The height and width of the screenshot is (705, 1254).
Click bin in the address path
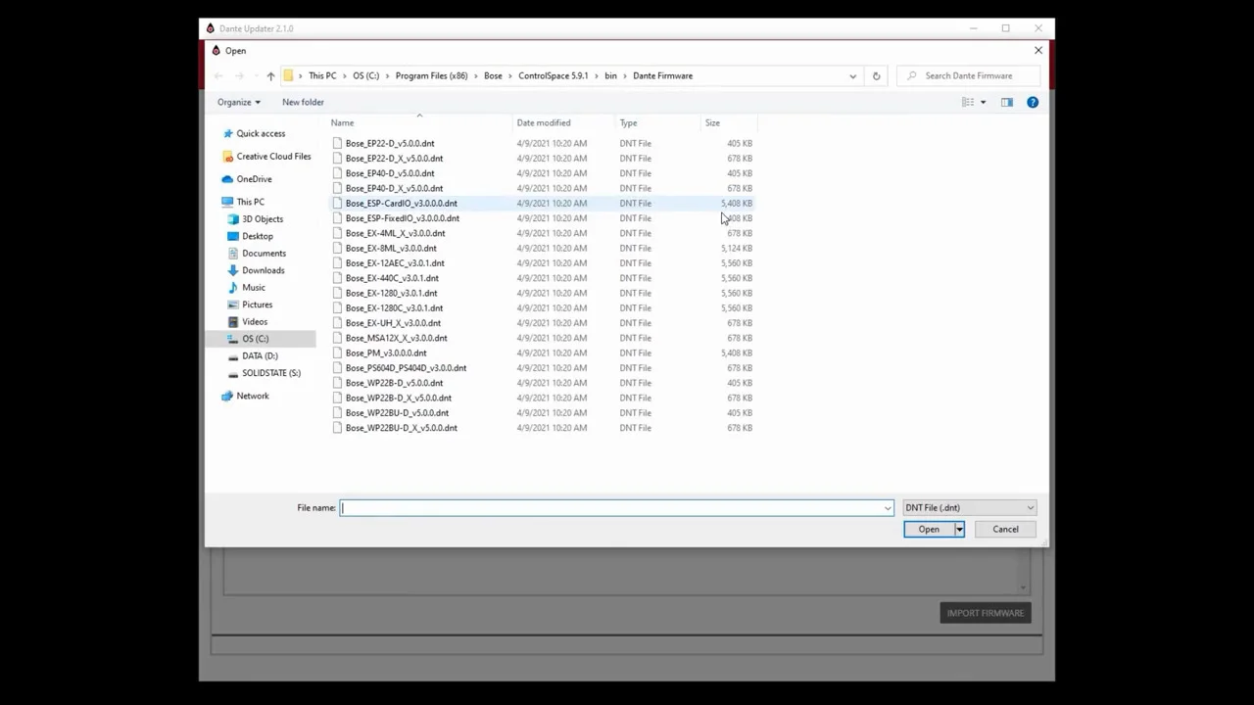coord(610,75)
